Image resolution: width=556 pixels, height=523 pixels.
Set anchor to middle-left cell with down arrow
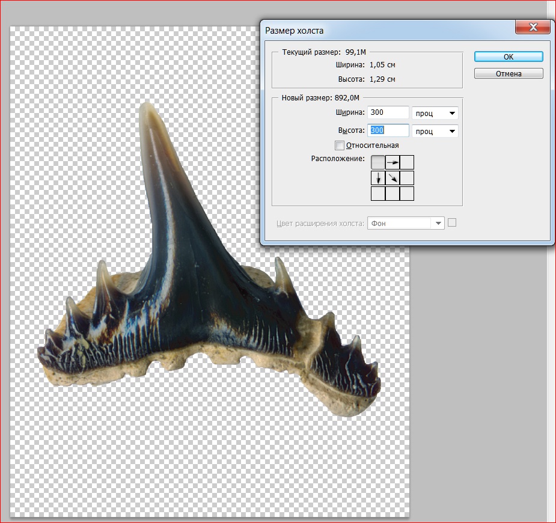[x=378, y=178]
